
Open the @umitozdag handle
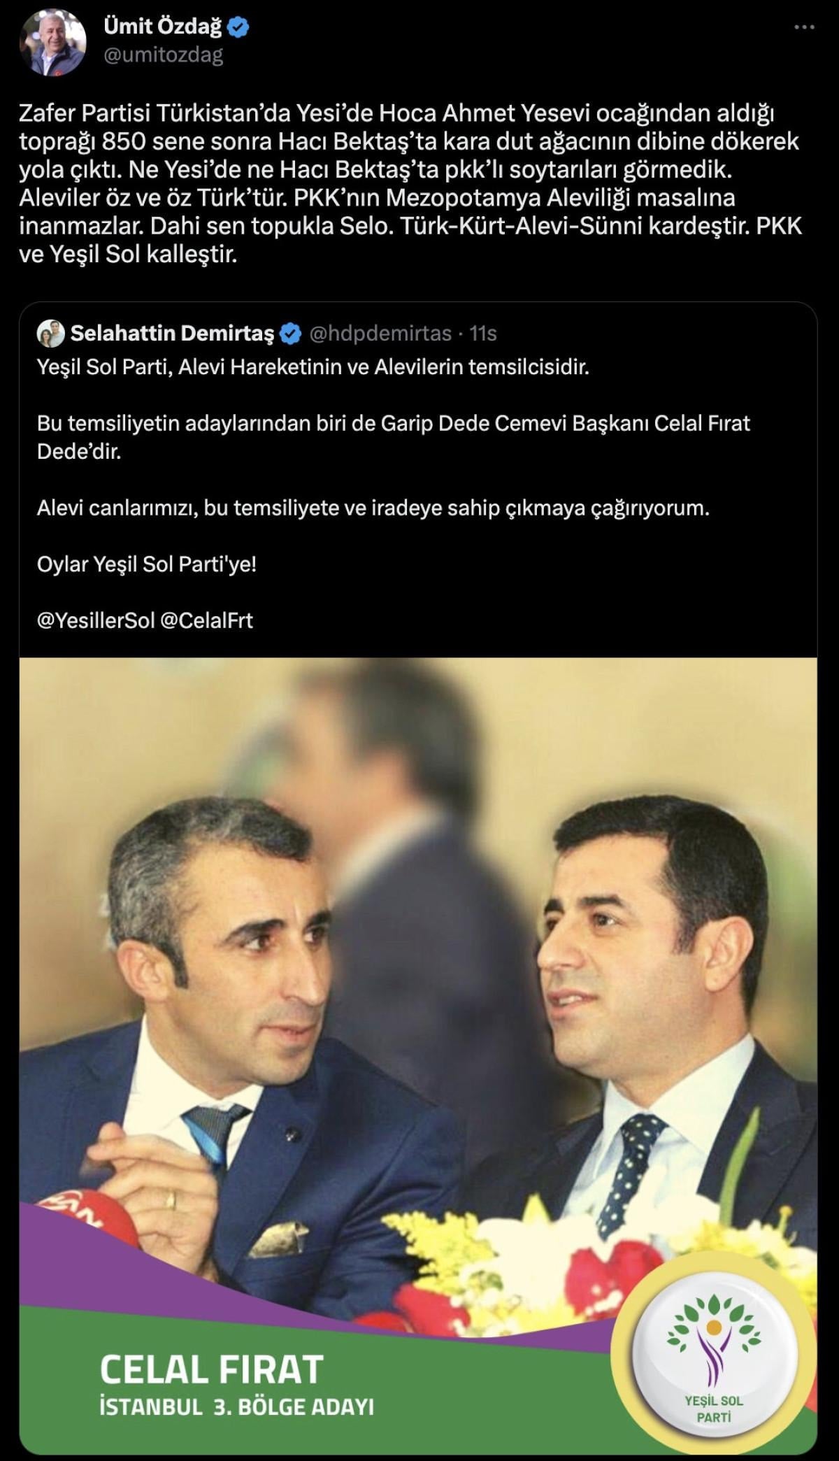click(x=163, y=55)
